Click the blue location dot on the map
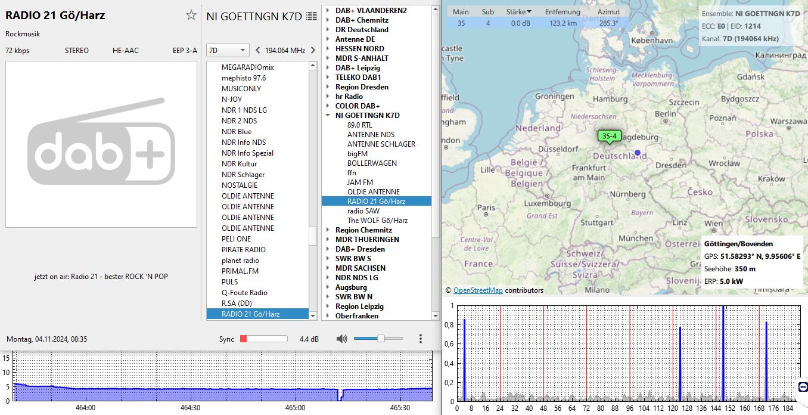The image size is (808, 415). 637,153
